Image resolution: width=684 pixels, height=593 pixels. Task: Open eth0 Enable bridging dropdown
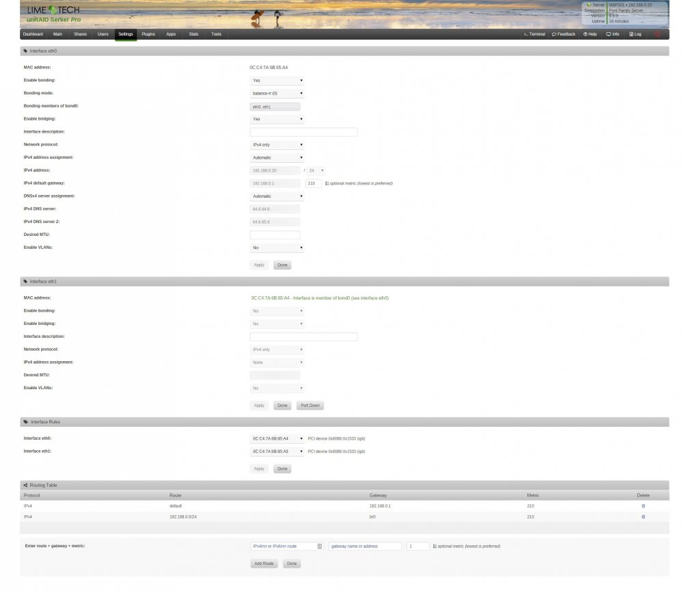277,119
